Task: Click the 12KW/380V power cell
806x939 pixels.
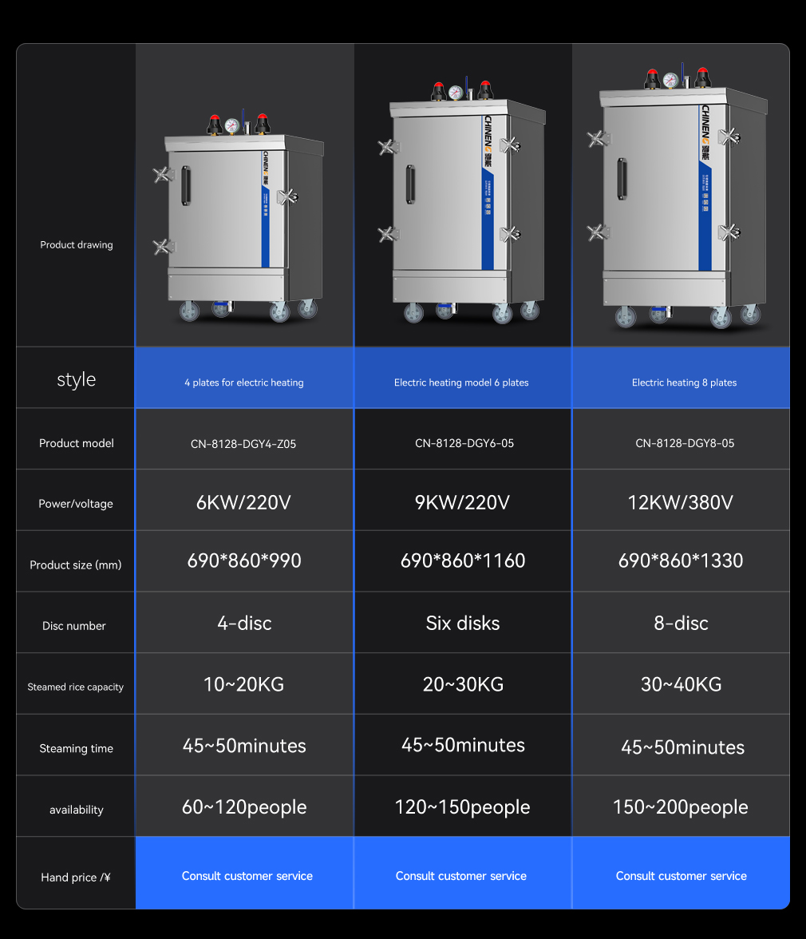Action: [x=681, y=502]
